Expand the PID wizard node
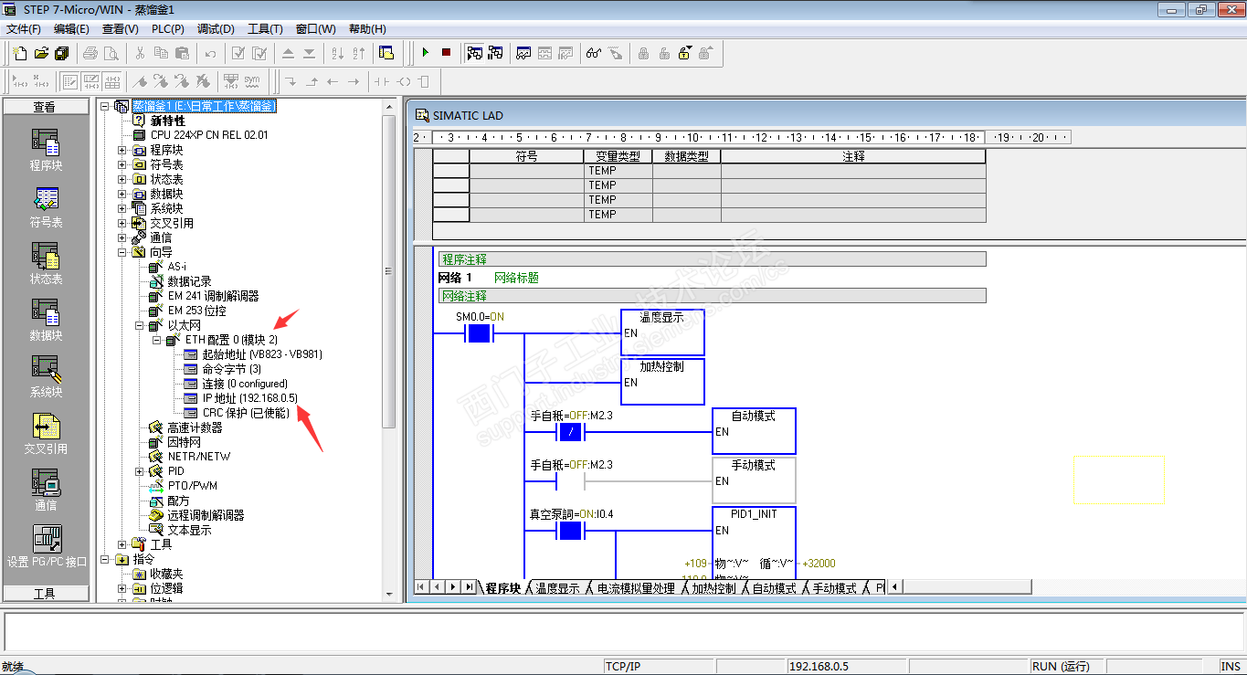Screen dimensions: 1247x675 click(140, 471)
